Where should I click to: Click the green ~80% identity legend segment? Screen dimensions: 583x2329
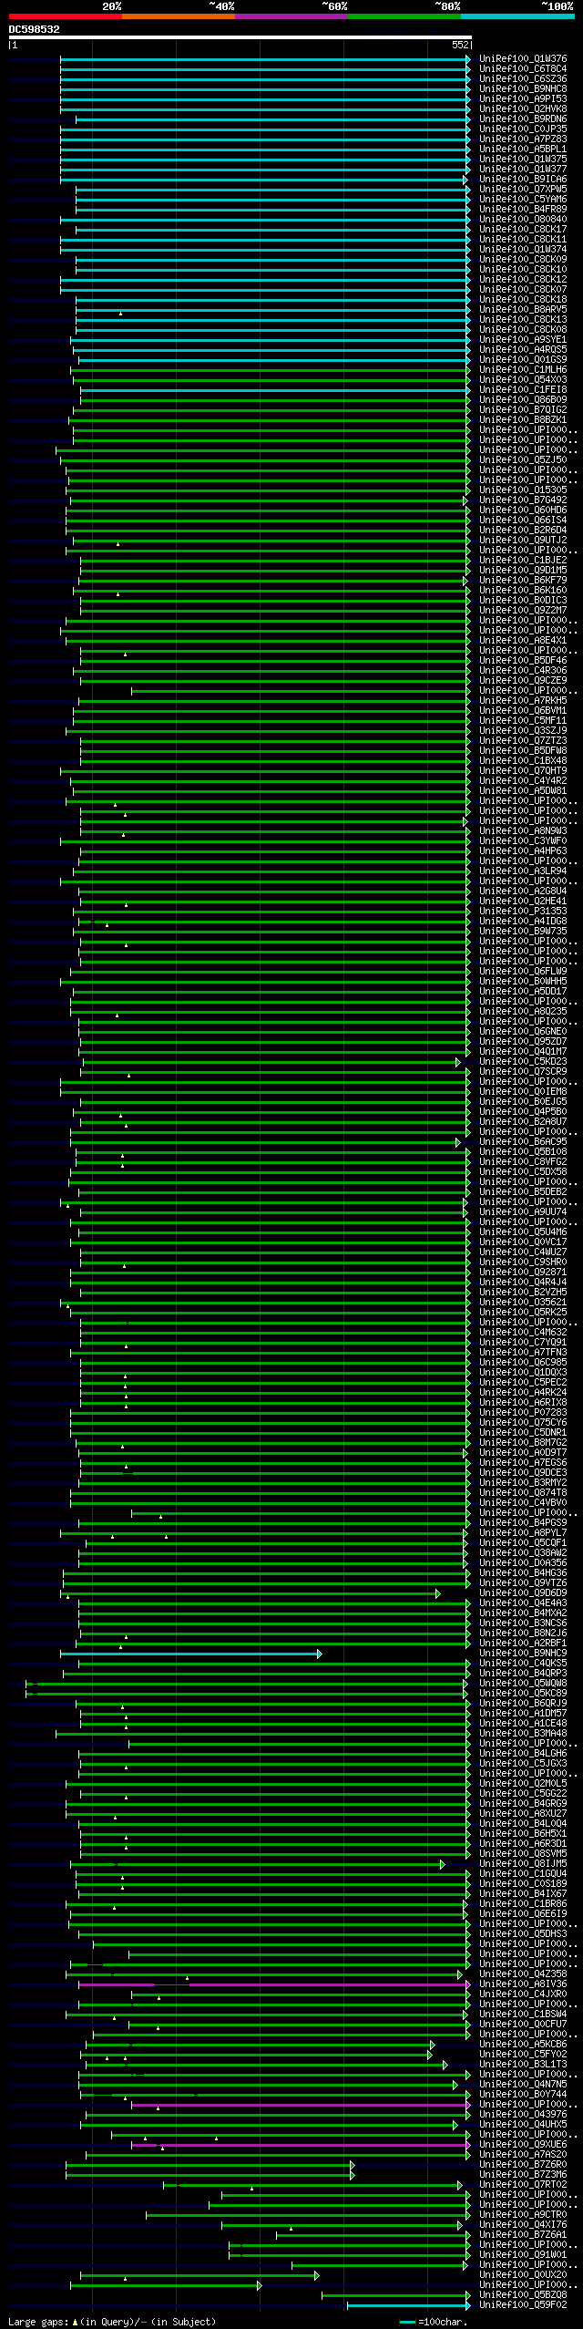click(404, 16)
